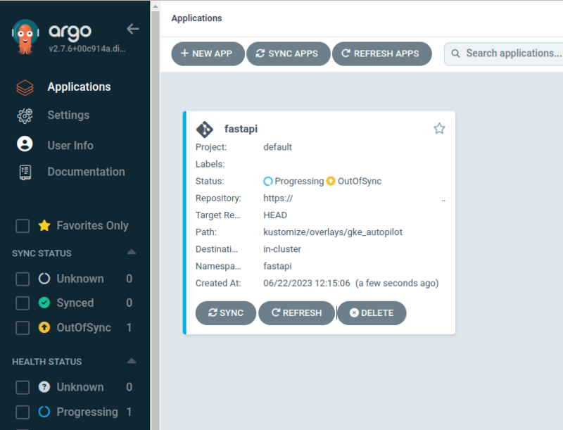Click the yellow OutOfSync arrow icon in the sidebar

tap(44, 327)
